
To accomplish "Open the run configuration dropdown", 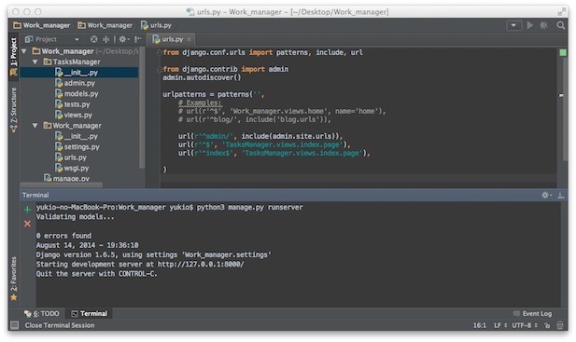I will (513, 25).
